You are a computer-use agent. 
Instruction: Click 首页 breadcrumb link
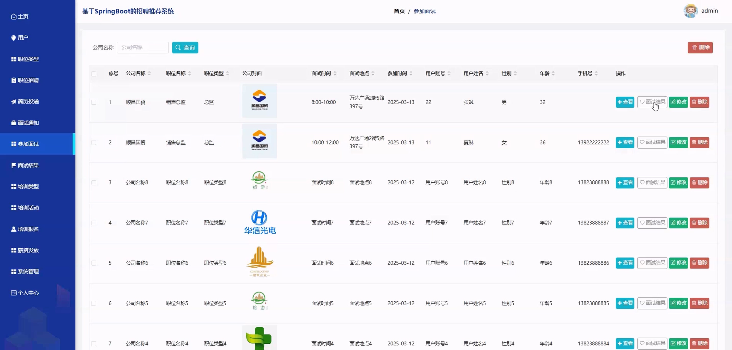[x=399, y=11]
